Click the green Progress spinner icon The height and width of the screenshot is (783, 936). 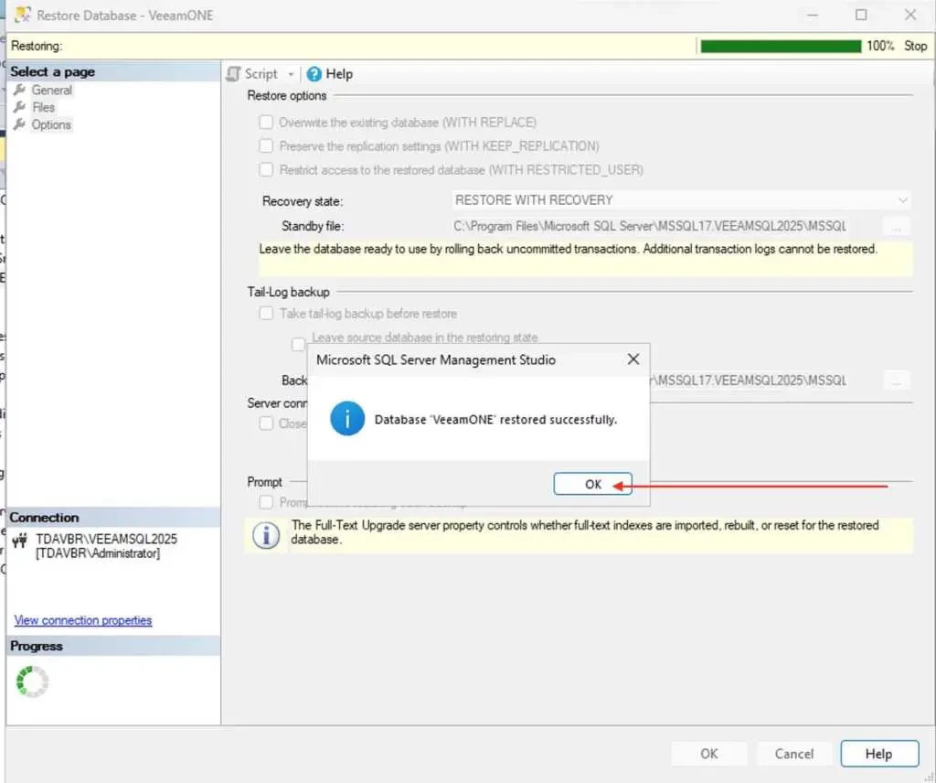coord(32,681)
